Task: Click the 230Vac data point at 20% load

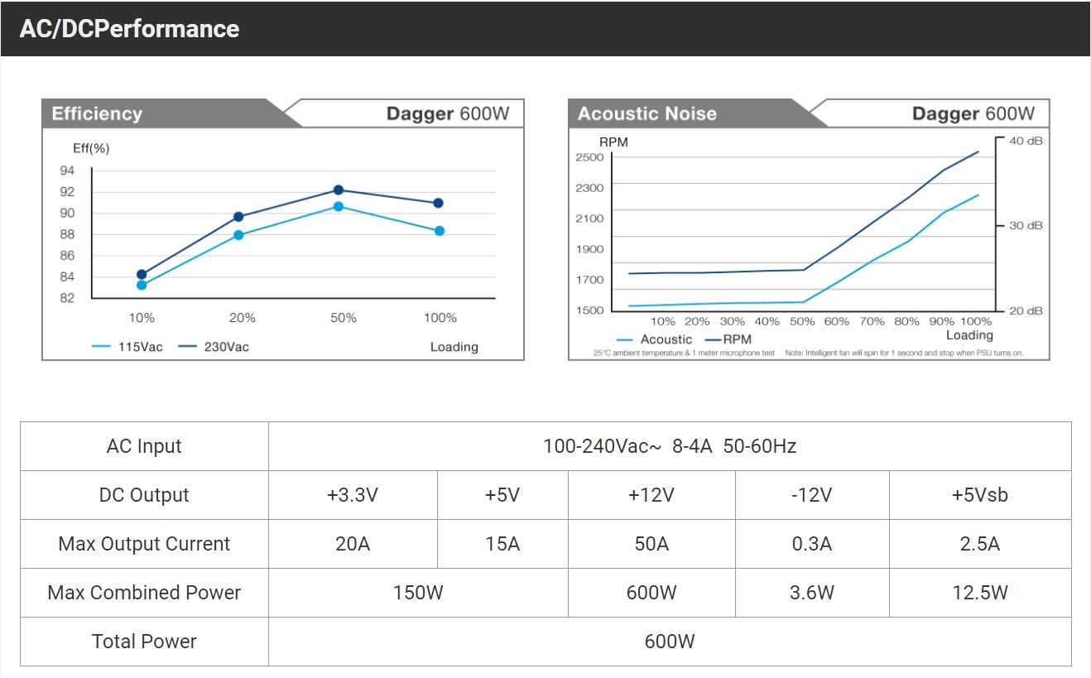Action: (x=238, y=217)
